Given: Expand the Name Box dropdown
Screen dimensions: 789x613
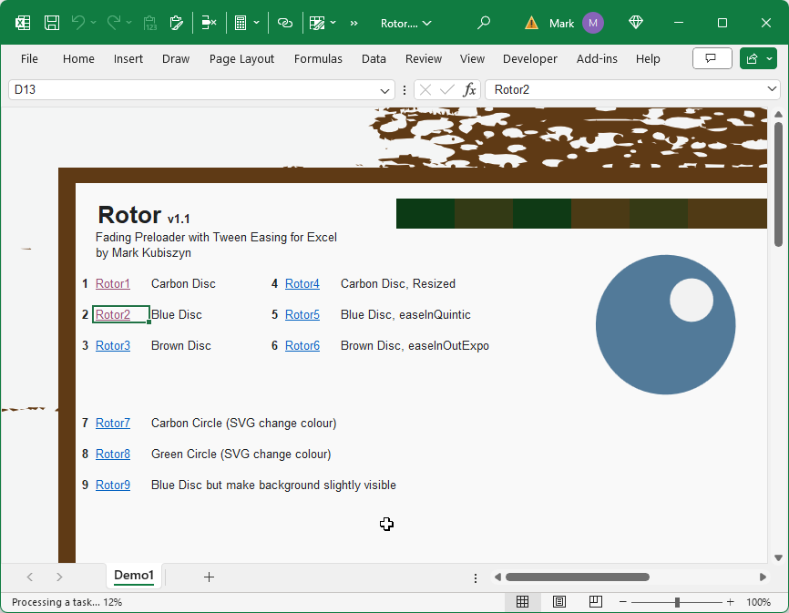Looking at the screenshot, I should [385, 90].
